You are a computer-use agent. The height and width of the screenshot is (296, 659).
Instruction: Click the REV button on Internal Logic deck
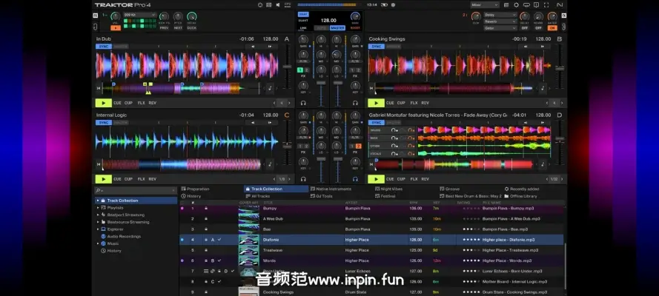pos(153,178)
